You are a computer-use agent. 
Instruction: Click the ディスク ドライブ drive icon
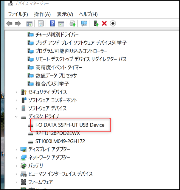24,117
